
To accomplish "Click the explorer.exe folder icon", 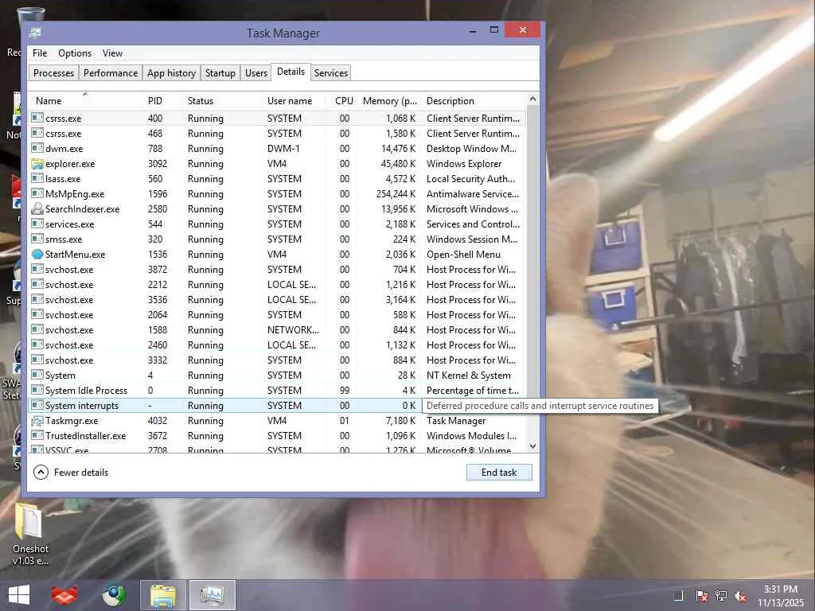I will point(37,164).
